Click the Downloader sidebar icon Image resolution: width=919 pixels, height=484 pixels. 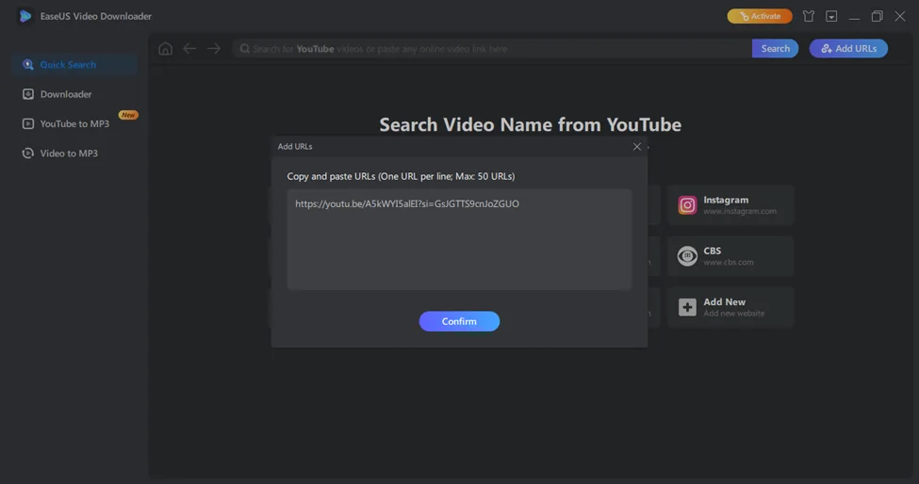tap(27, 94)
